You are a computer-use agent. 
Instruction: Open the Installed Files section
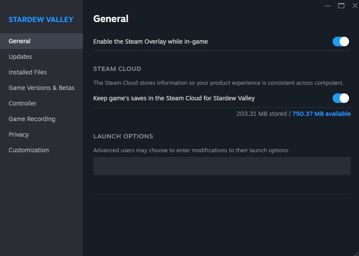[x=28, y=72]
